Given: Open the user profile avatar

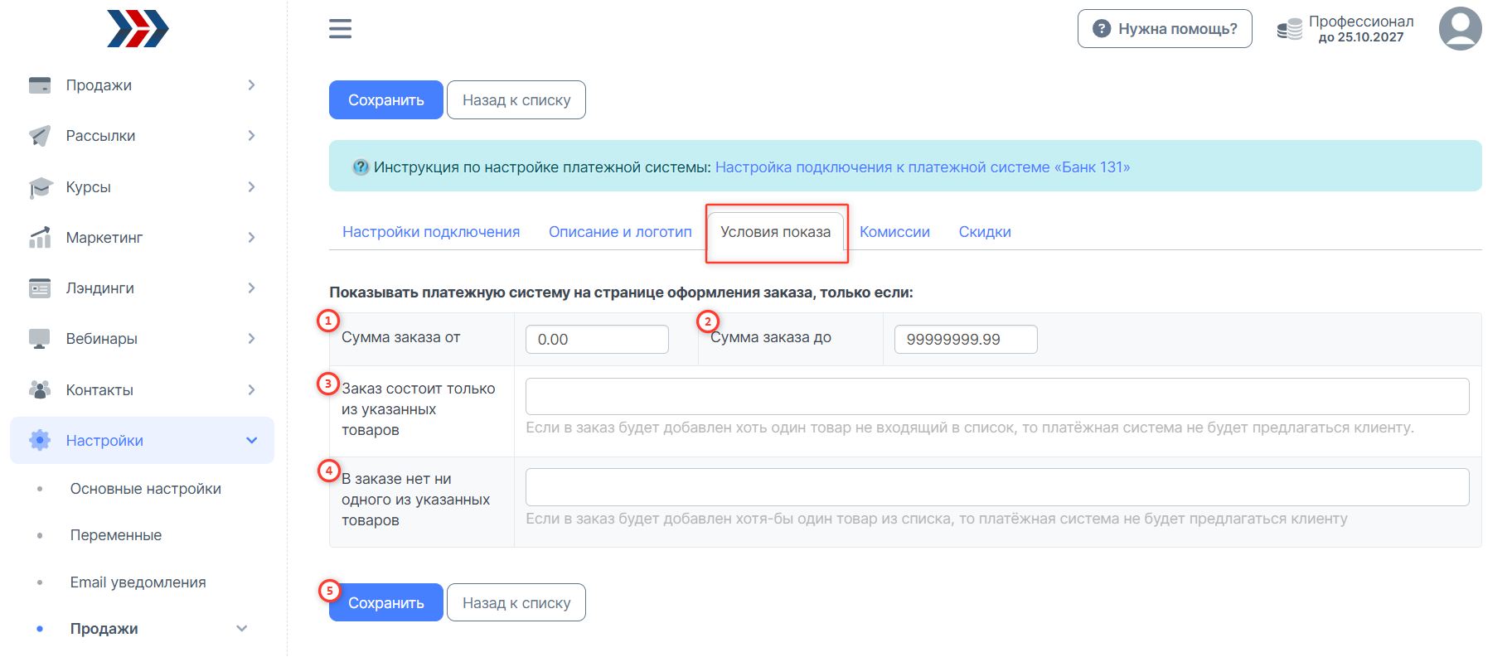Looking at the screenshot, I should 1460,29.
